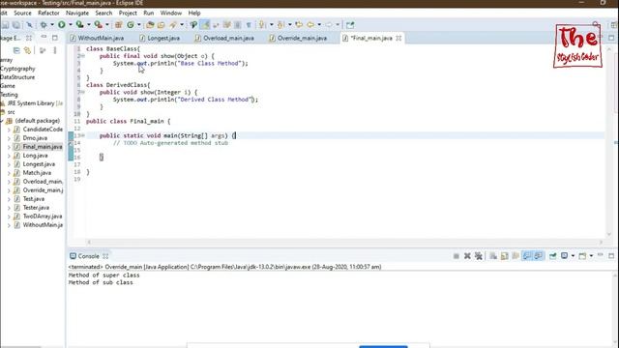Click the New Java Package icon
The image size is (619, 348).
point(118,24)
